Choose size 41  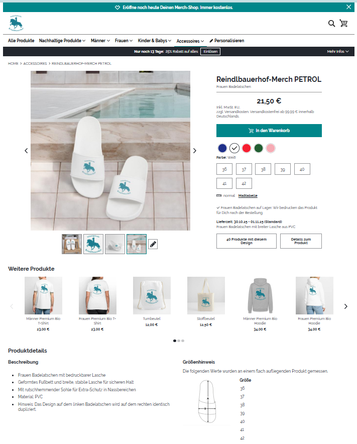(x=224, y=183)
